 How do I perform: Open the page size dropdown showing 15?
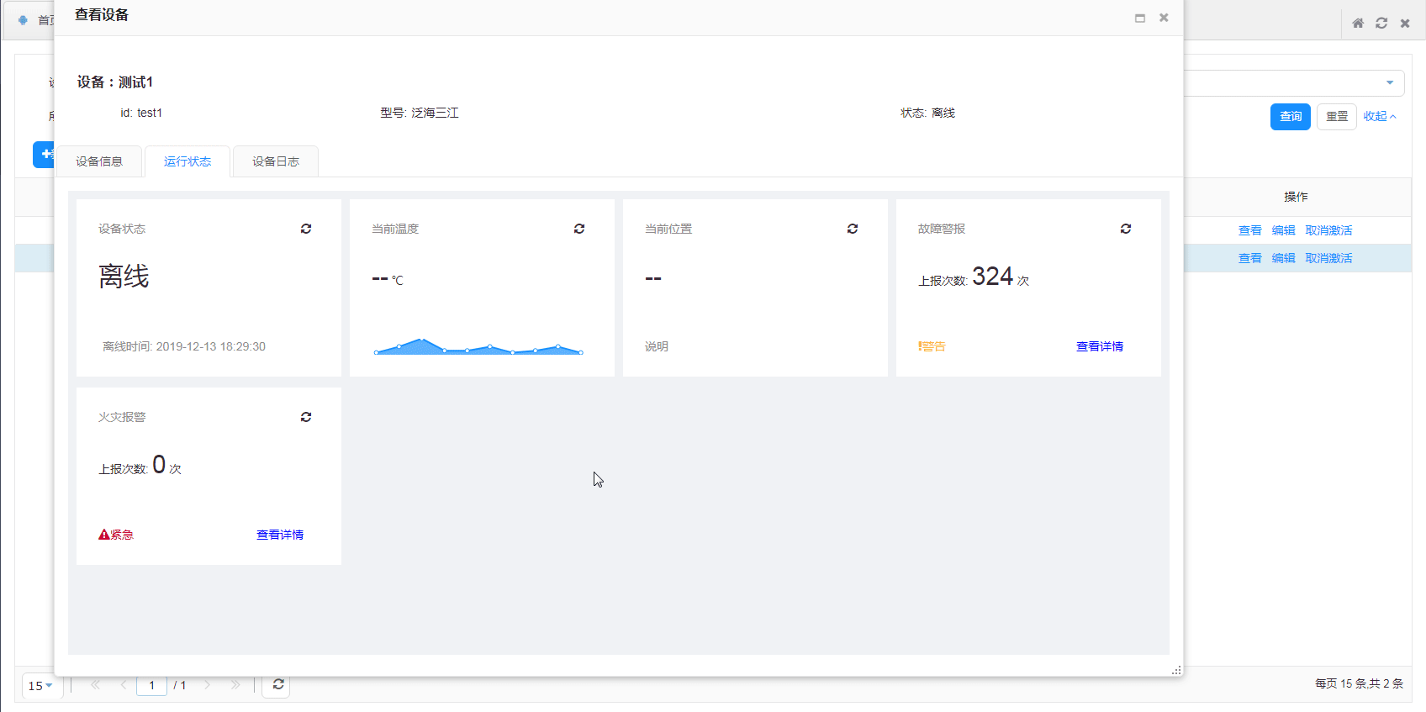(40, 686)
